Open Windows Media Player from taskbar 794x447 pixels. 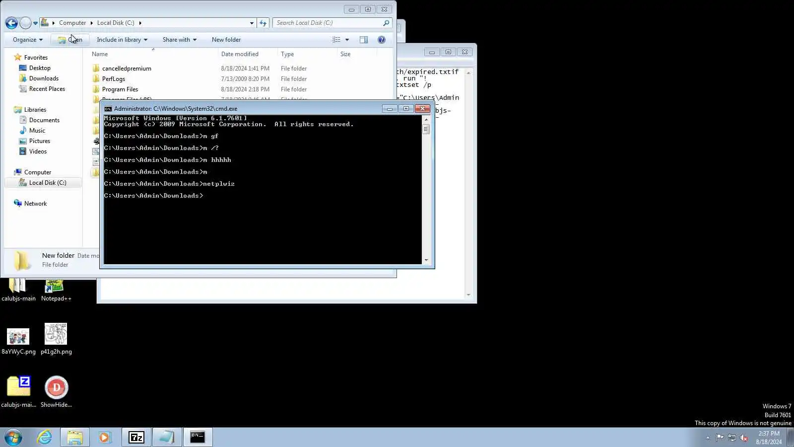tap(105, 437)
